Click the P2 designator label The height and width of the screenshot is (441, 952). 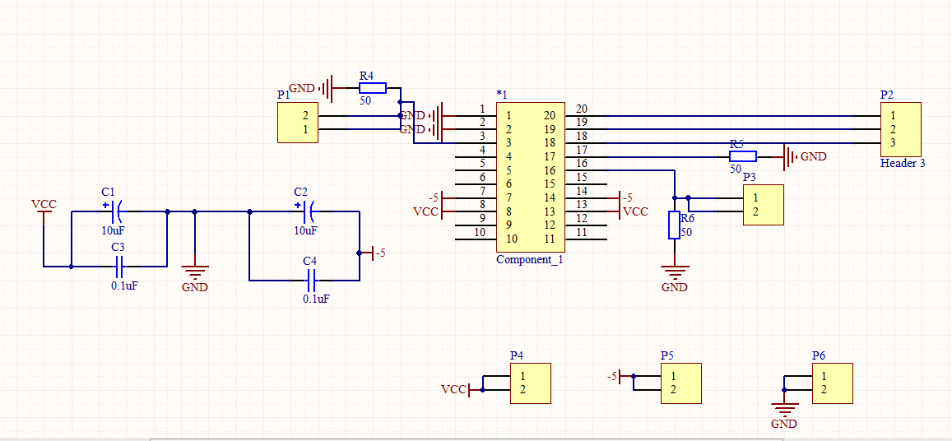coord(887,95)
